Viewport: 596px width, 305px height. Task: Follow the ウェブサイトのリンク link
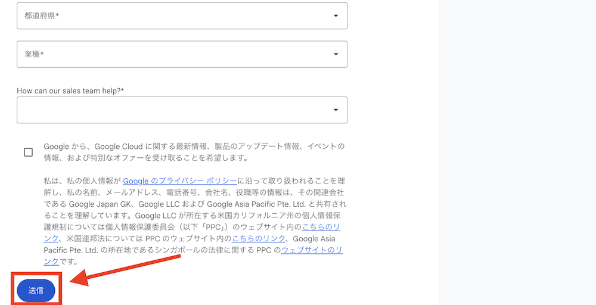[x=312, y=250]
